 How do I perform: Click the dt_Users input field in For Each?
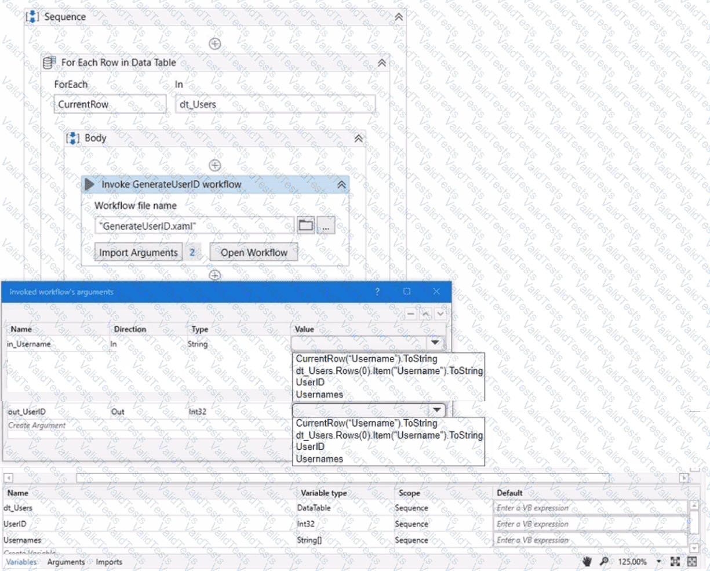pos(275,104)
